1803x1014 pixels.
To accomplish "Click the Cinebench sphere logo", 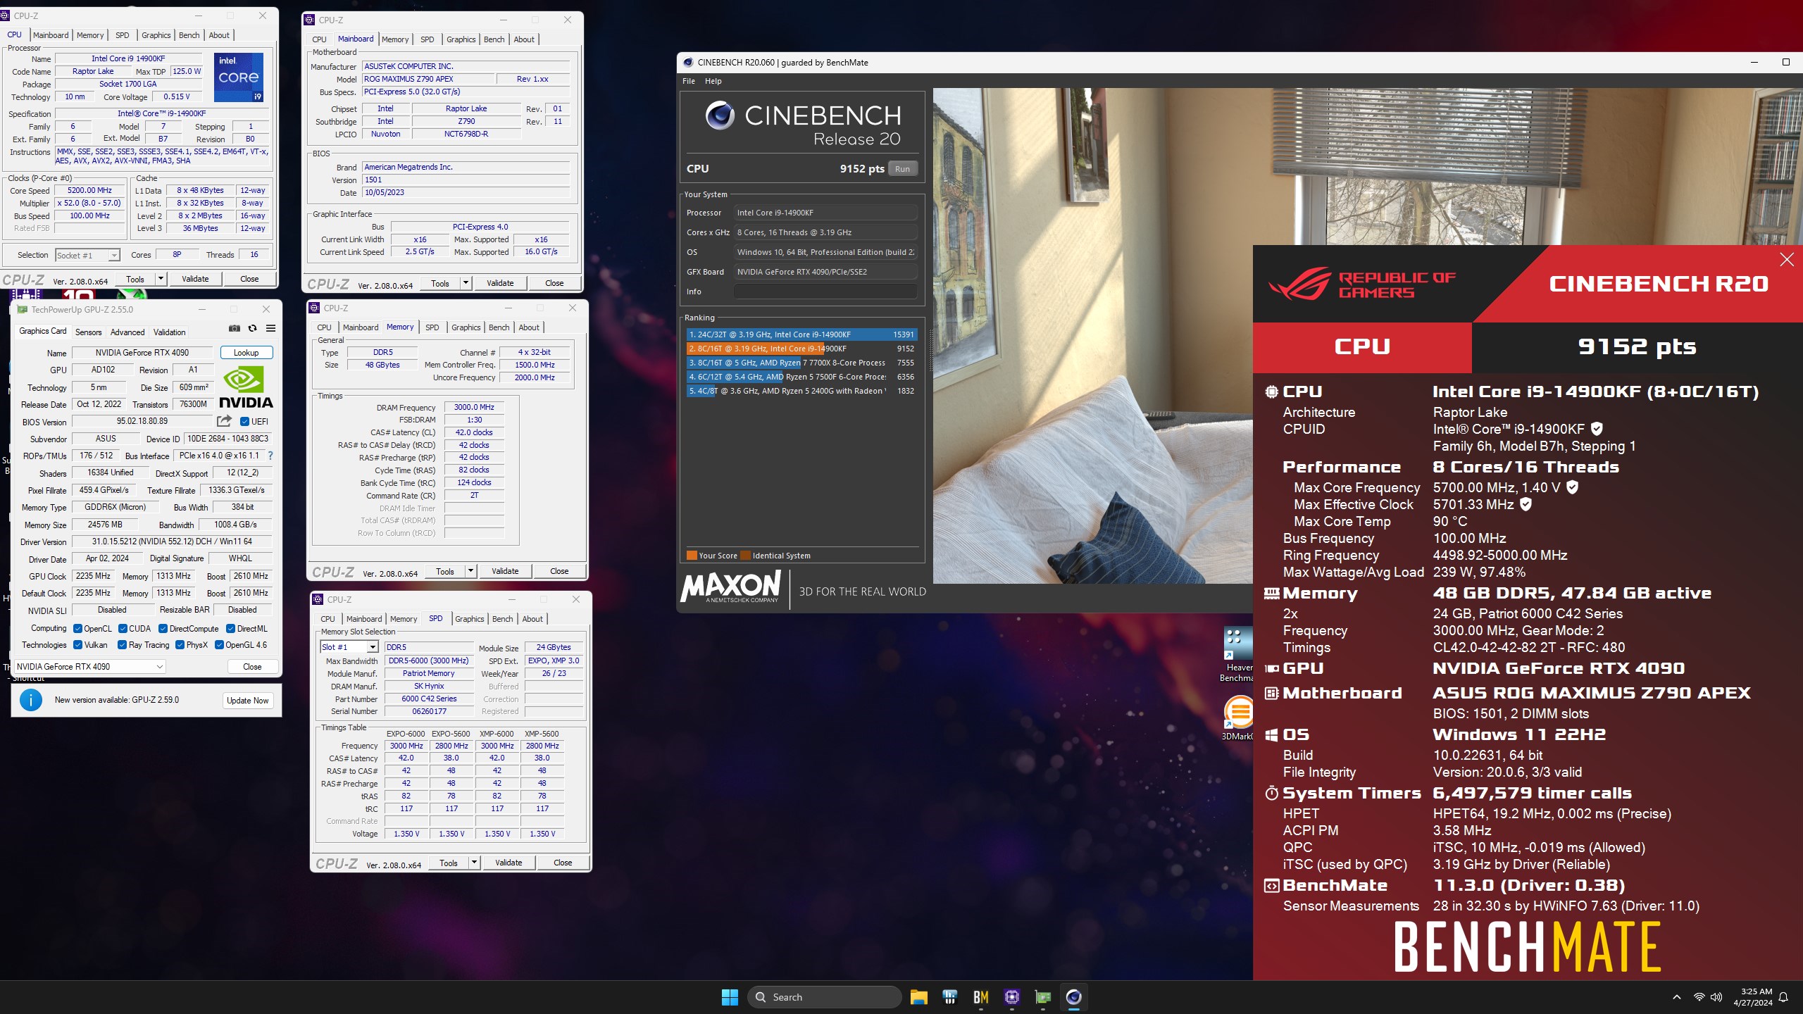I will 720,115.
